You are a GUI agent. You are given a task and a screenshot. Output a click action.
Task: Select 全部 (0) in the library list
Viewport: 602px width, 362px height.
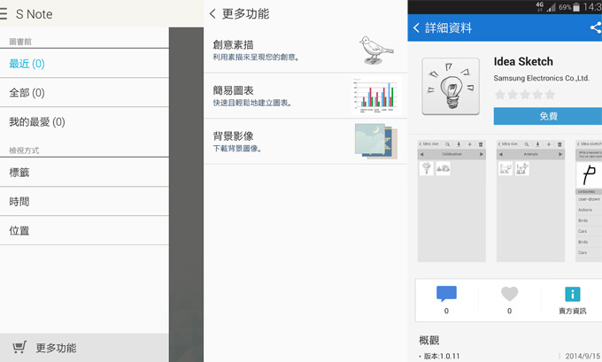point(27,93)
